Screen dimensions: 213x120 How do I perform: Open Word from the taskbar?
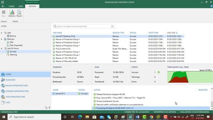[137, 117]
